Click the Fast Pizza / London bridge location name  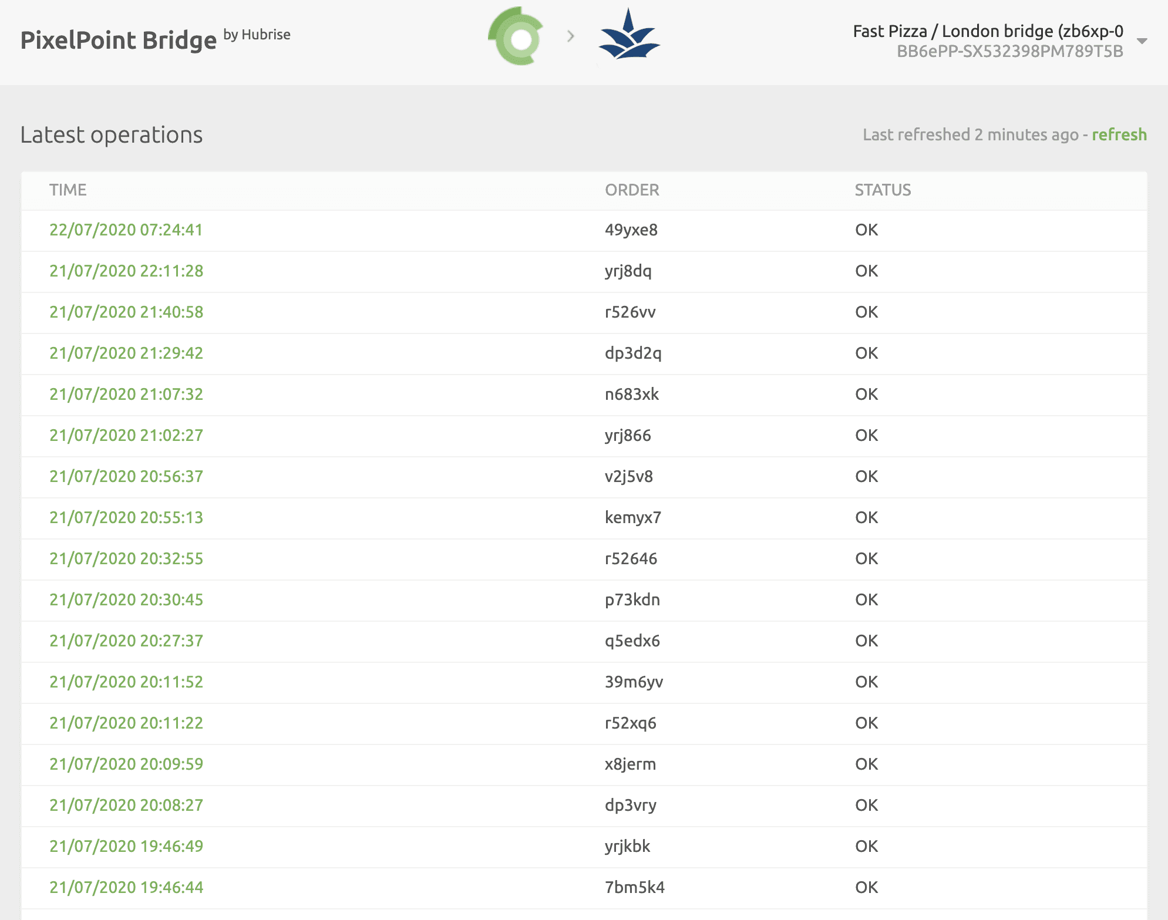[988, 31]
